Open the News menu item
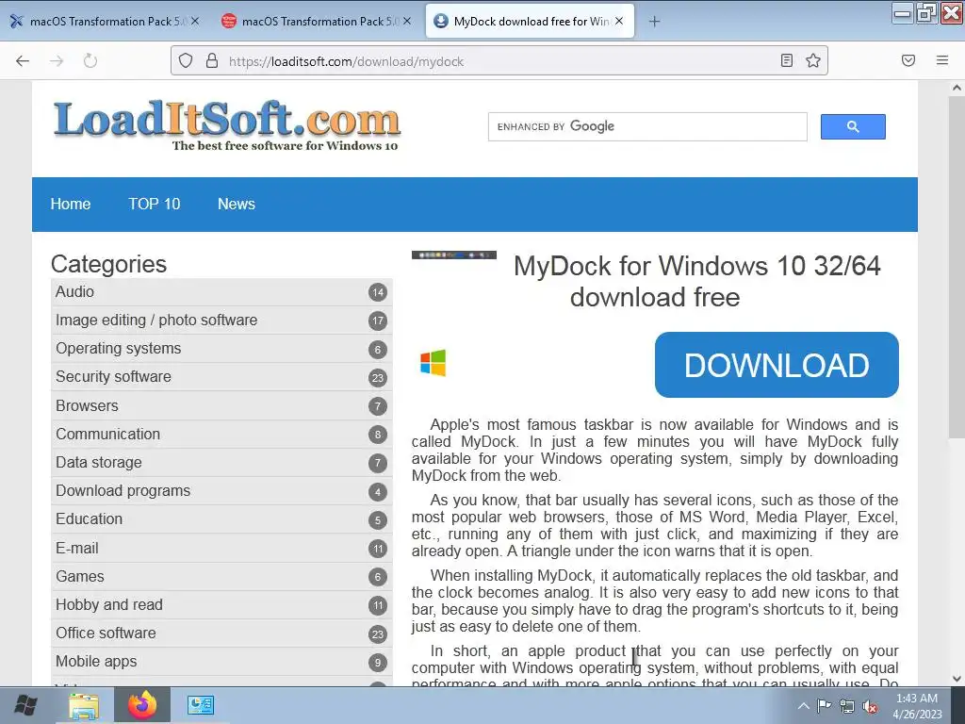The height and width of the screenshot is (724, 965). [237, 204]
